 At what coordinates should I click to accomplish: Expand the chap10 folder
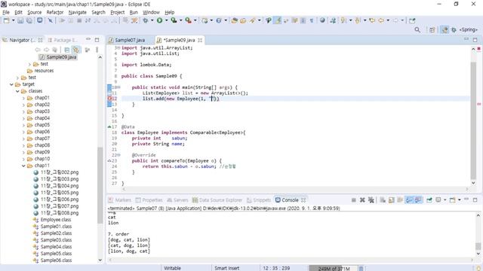coord(23,159)
